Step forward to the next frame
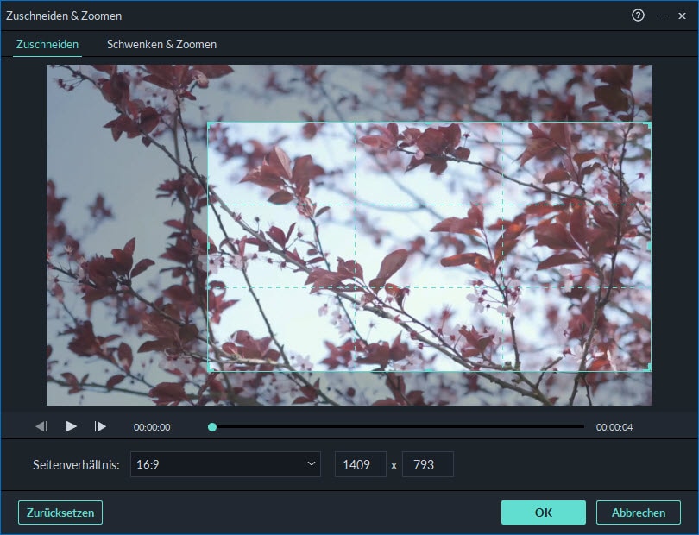 click(x=100, y=426)
